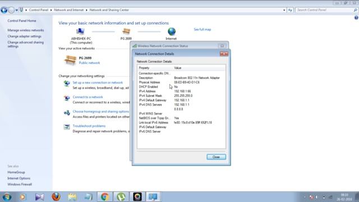Viewport: 359px width, 202px height.
Task: Click the refresh button beside address bar
Action: click(x=290, y=10)
